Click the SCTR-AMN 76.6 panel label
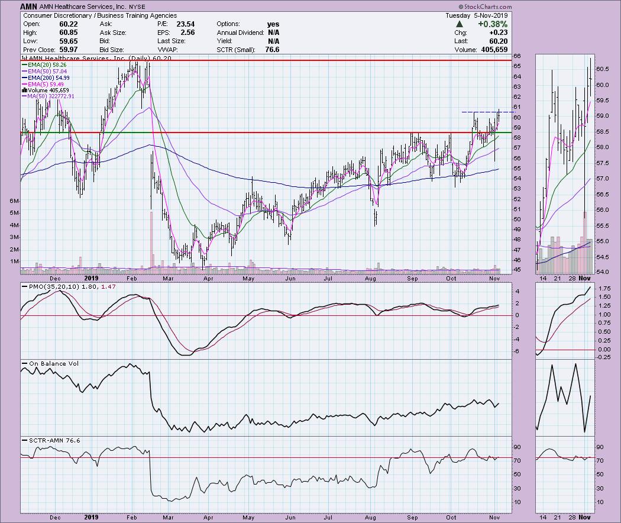This screenshot has width=621, height=523. coord(54,440)
